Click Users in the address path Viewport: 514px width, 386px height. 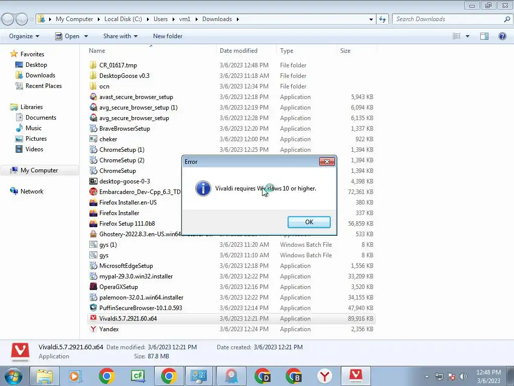161,19
